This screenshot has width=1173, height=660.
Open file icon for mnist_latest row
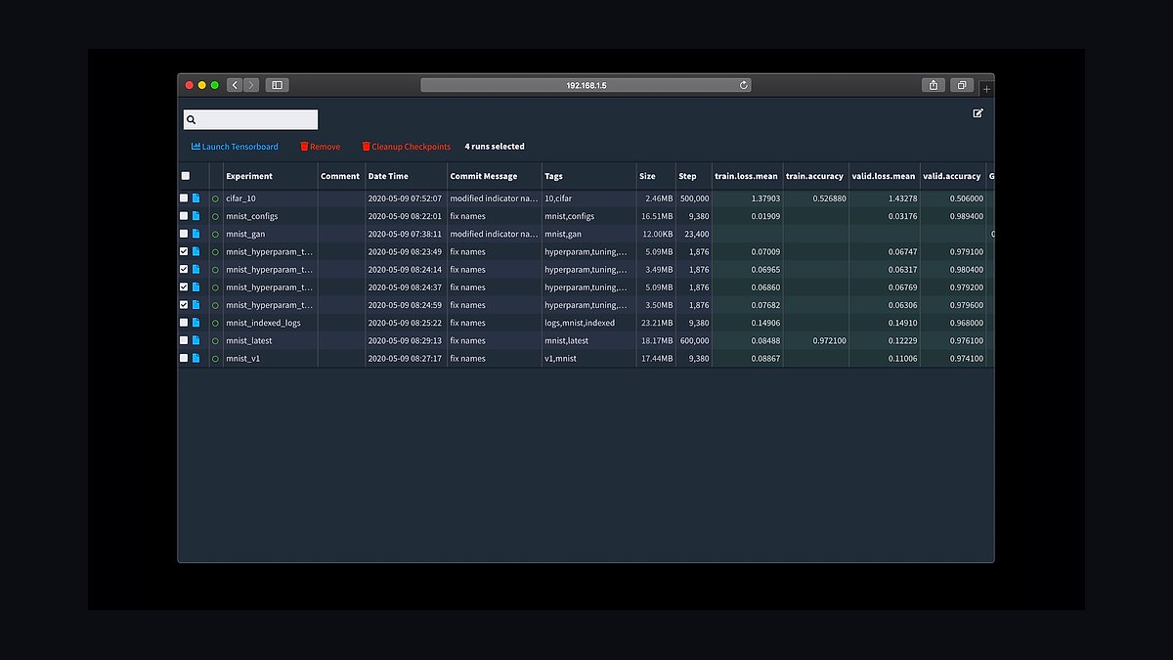coord(195,340)
